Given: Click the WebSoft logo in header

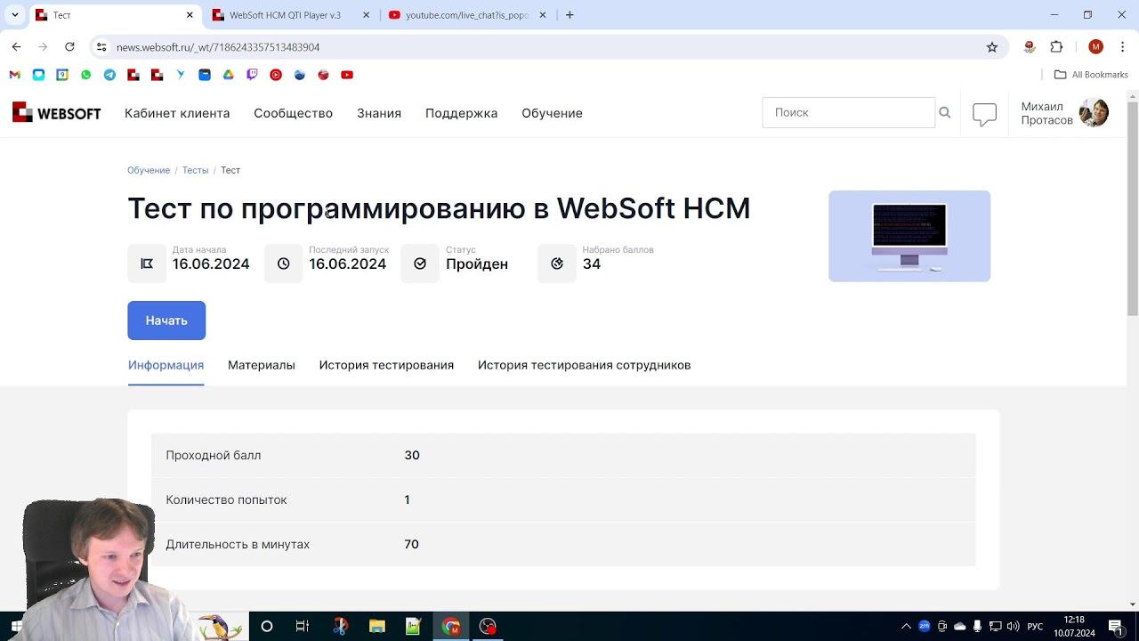Looking at the screenshot, I should pos(56,113).
